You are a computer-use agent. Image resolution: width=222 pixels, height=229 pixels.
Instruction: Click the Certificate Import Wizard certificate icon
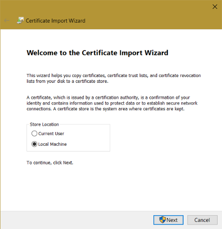click(20, 20)
